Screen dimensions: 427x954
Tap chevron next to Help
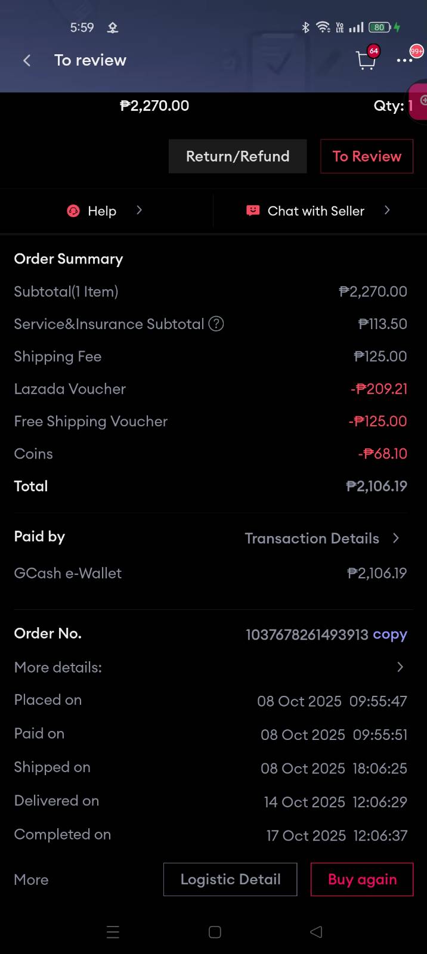(x=139, y=210)
